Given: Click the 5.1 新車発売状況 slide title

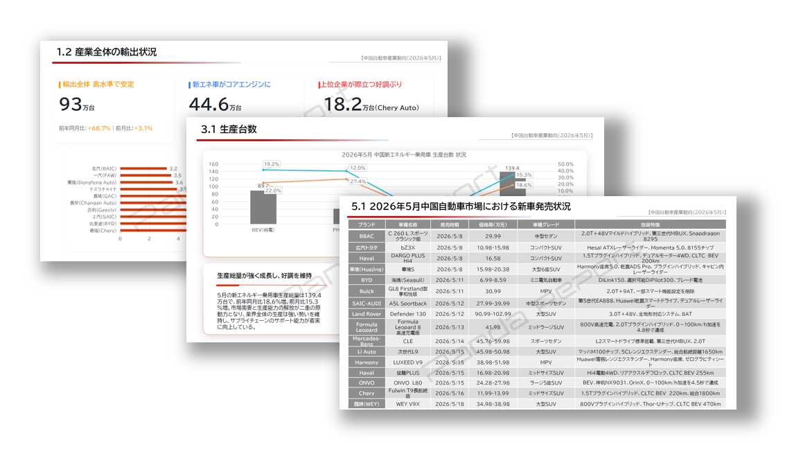Looking at the screenshot, I should 461,207.
